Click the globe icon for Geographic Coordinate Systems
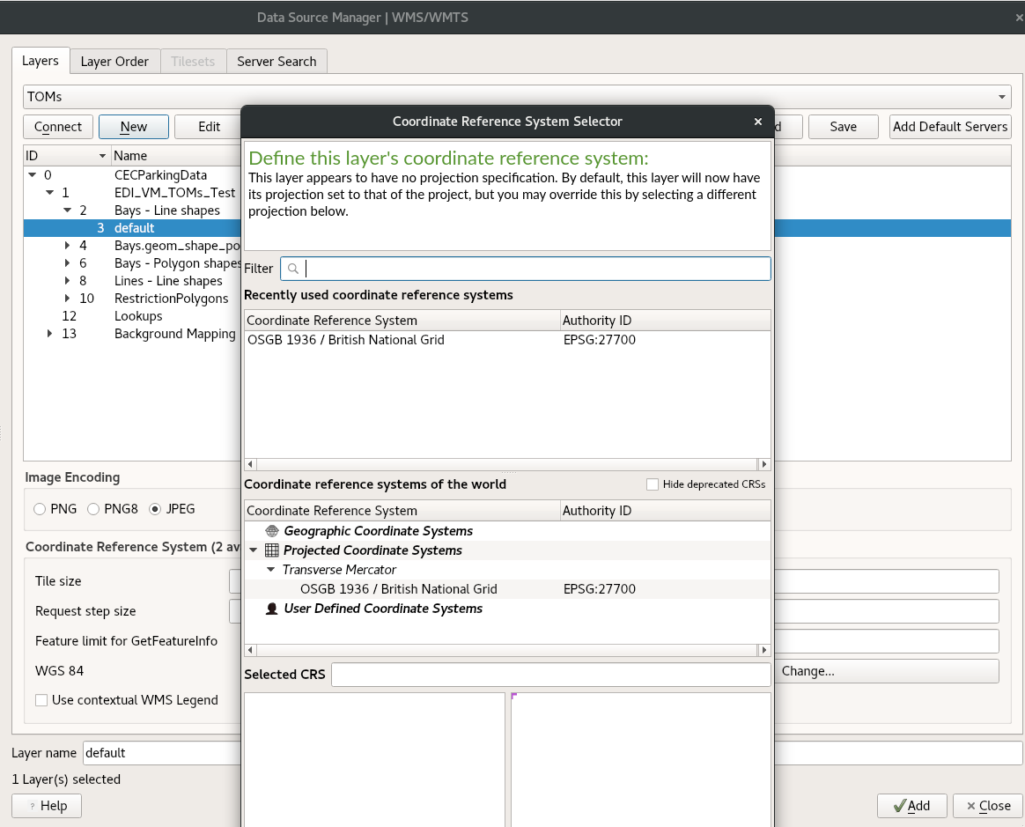 tap(272, 530)
